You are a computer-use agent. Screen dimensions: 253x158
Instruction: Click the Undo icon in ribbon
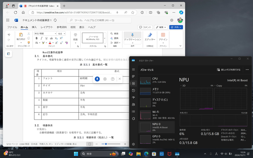click(x=9, y=35)
